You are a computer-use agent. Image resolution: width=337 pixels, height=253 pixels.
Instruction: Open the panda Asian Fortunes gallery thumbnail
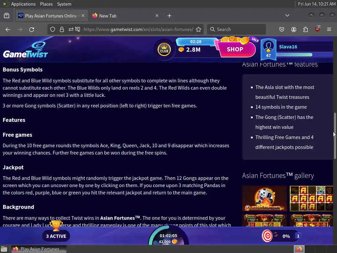264,198
